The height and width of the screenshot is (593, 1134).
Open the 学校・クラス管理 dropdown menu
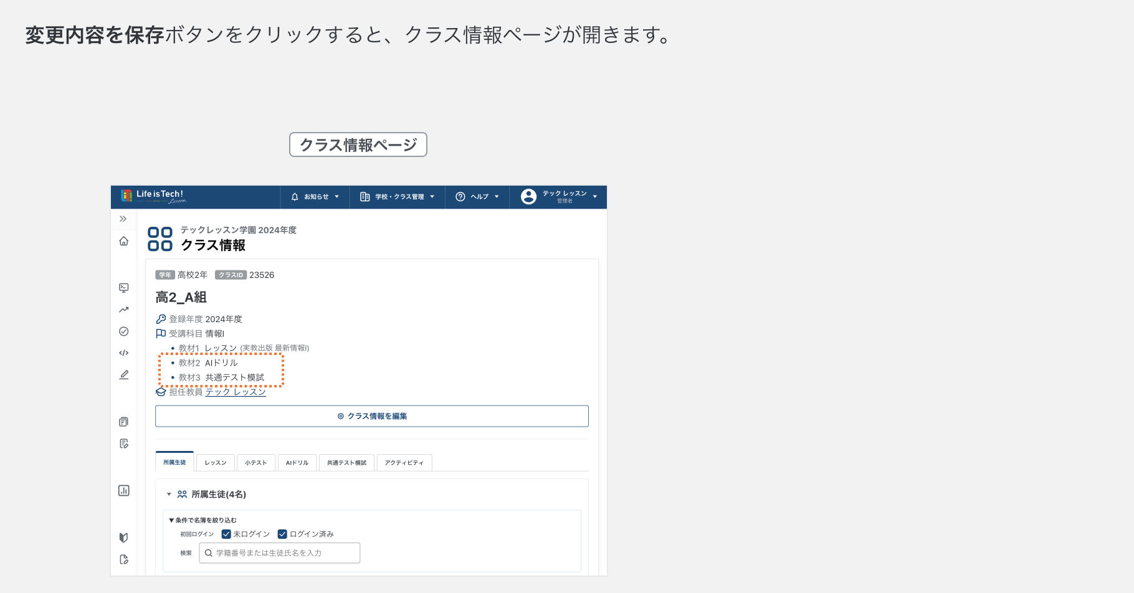398,197
